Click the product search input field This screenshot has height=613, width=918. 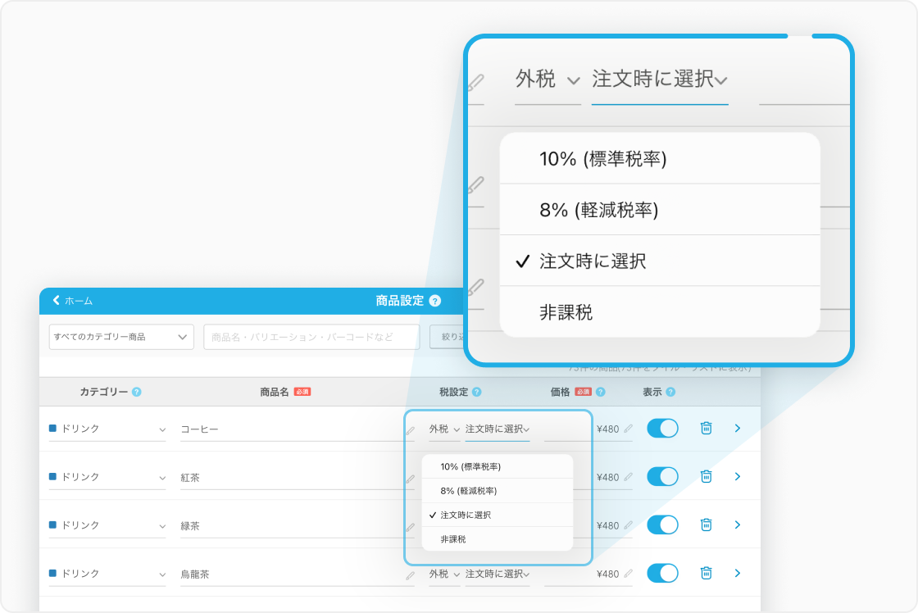(x=311, y=337)
